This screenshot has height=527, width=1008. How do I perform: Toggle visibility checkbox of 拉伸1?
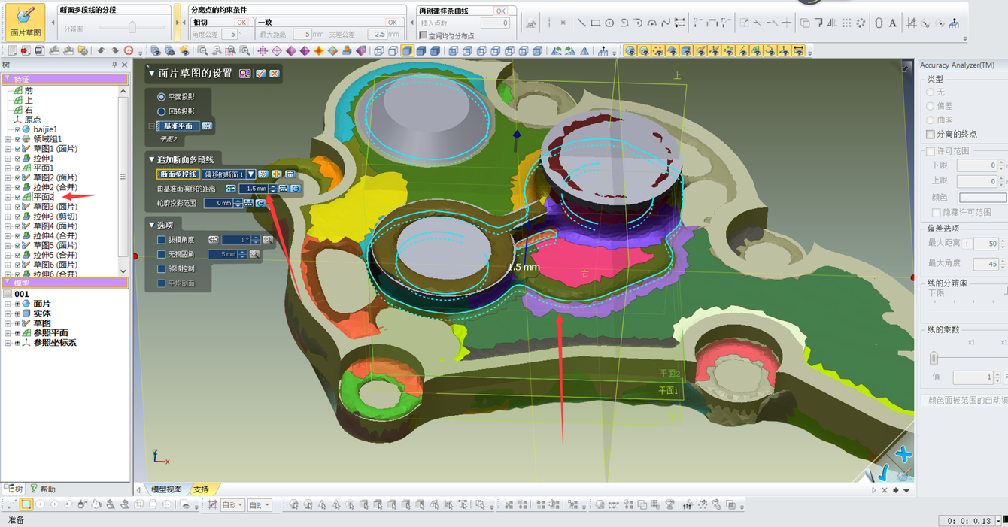(17, 159)
